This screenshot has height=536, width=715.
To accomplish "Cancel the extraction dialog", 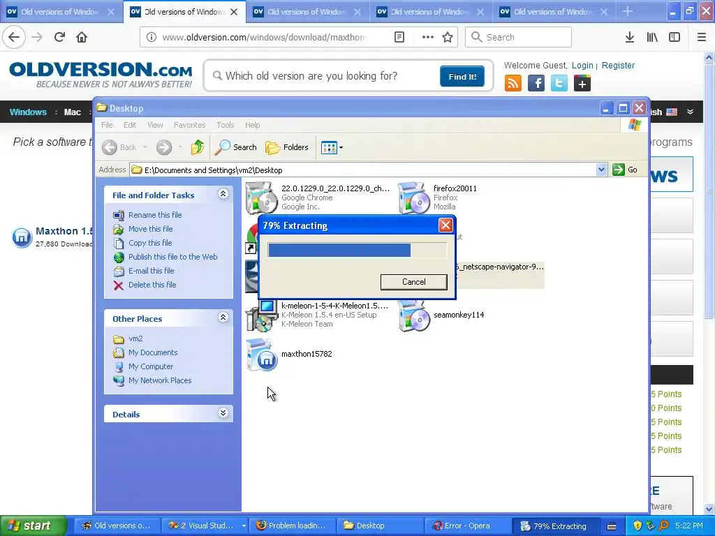I will coord(413,282).
